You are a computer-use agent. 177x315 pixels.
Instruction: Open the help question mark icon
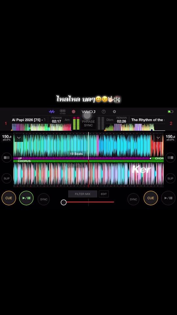(104, 112)
